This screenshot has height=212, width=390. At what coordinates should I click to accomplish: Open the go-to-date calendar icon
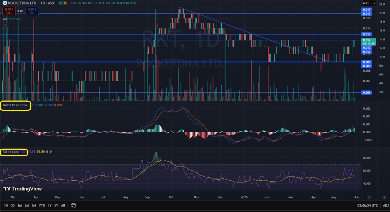tap(73, 205)
